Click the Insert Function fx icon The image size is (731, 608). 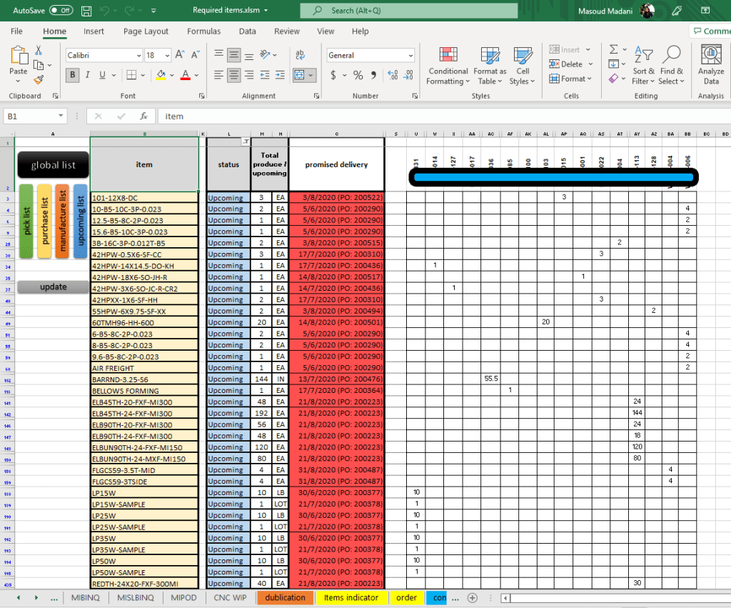click(143, 116)
